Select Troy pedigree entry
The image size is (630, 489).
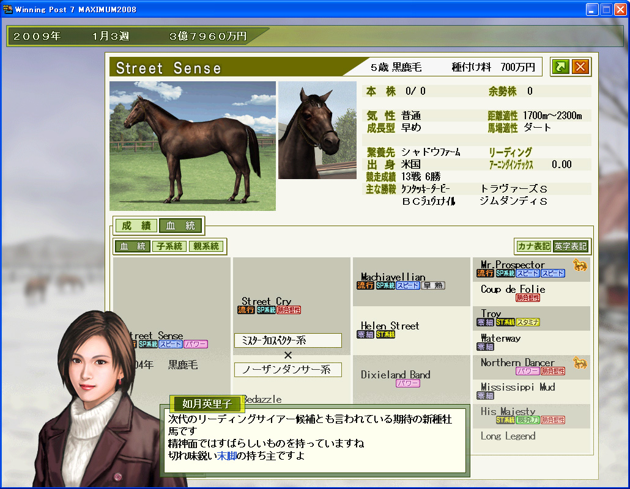491,314
